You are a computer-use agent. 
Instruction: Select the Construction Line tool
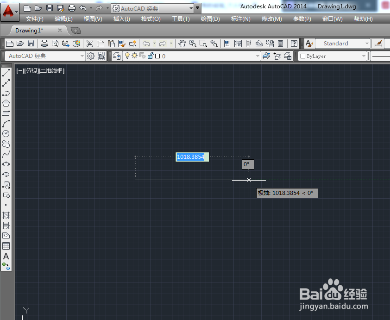point(6,83)
